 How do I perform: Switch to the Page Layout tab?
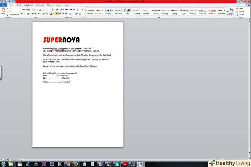point(29,5)
